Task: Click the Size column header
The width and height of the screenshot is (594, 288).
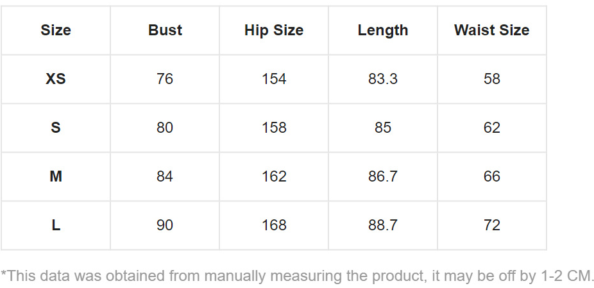Action: tap(56, 30)
